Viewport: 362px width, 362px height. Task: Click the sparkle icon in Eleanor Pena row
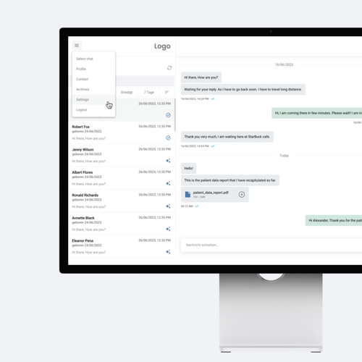168,252
